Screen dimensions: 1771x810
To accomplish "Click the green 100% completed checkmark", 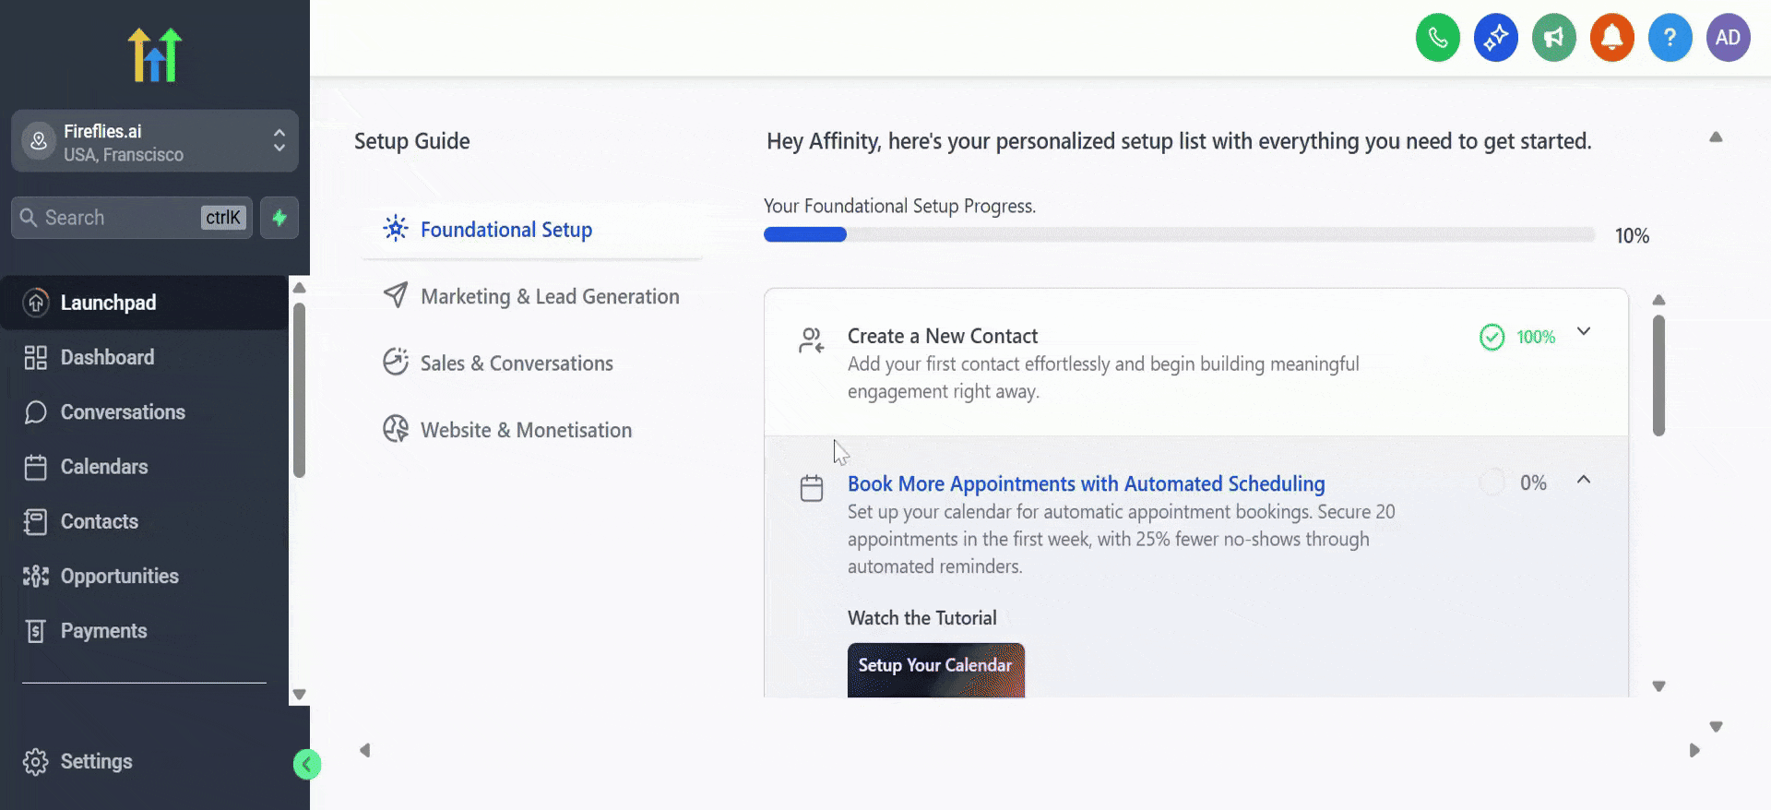I will (1492, 337).
